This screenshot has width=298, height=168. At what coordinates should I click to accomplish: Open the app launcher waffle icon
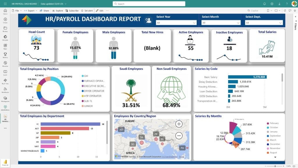tap(5, 4)
